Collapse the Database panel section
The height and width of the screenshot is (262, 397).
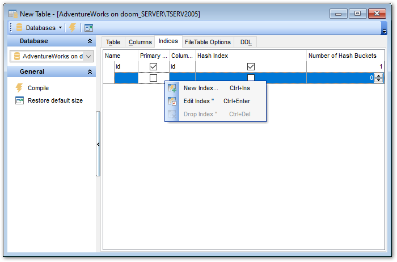pyautogui.click(x=89, y=41)
